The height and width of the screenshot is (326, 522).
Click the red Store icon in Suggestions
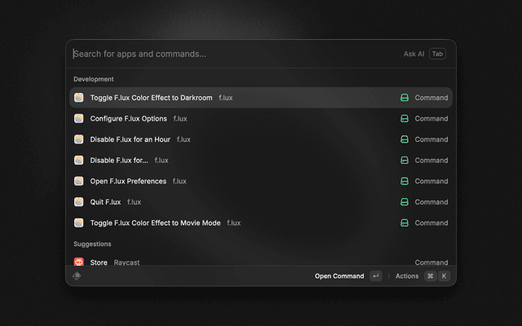(x=79, y=262)
